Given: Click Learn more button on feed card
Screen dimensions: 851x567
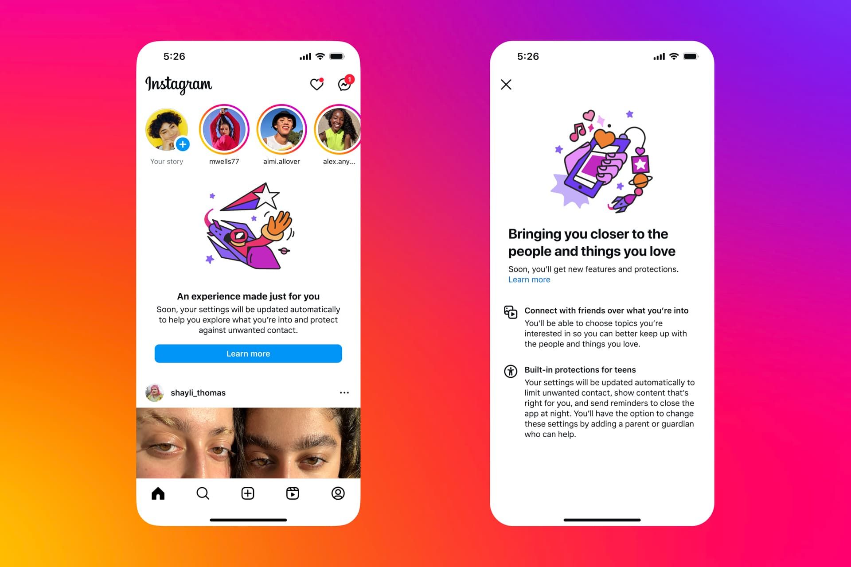Looking at the screenshot, I should (x=249, y=353).
